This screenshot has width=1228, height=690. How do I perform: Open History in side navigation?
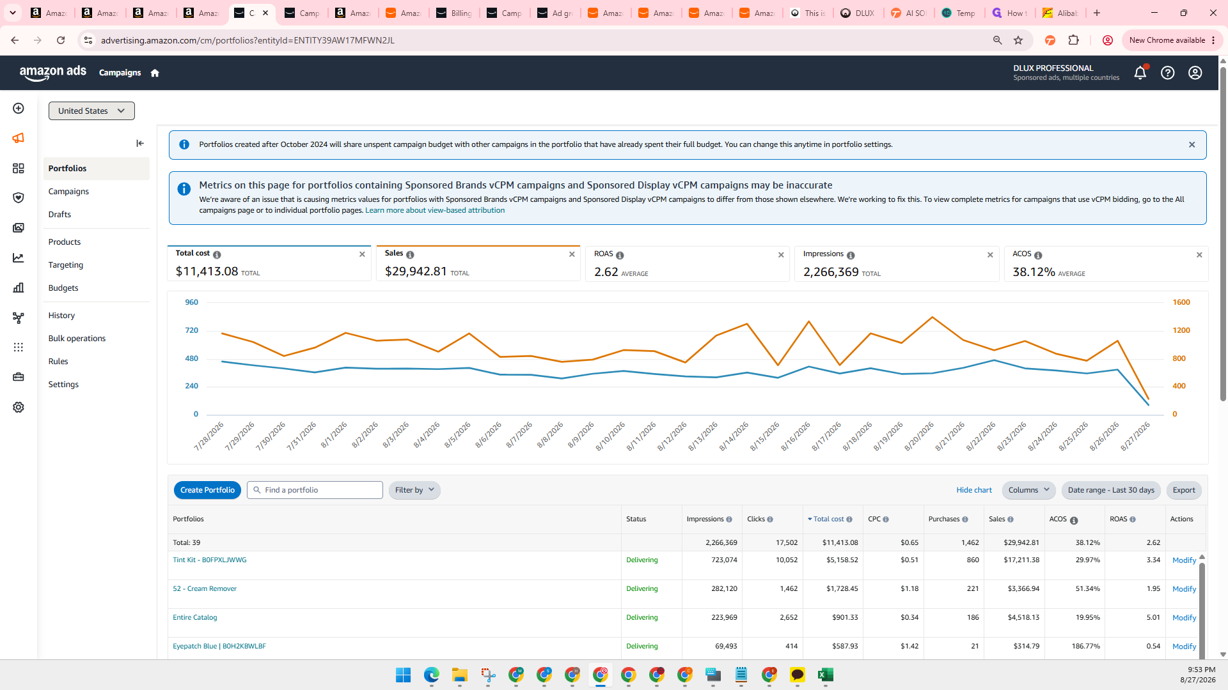click(x=61, y=316)
